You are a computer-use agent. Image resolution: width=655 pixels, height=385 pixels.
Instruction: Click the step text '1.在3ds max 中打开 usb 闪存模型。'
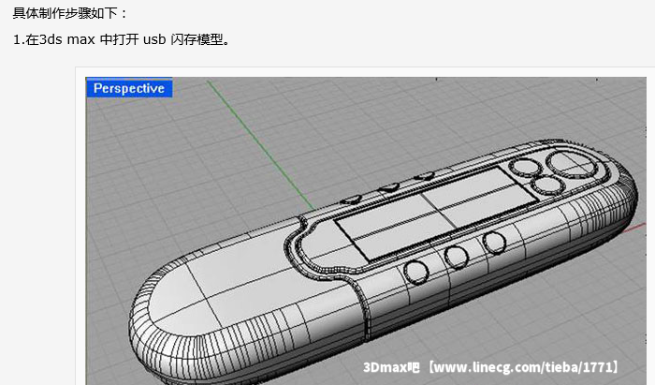click(122, 39)
